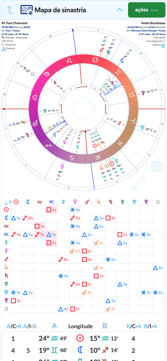This screenshot has height=361, width=167.
Task: Click the Pluto column header icon
Action: pos(146,202)
